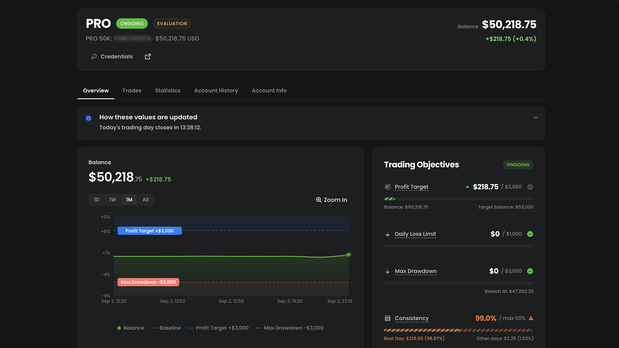
Task: Click the Profit Target objective label
Action: [412, 187]
